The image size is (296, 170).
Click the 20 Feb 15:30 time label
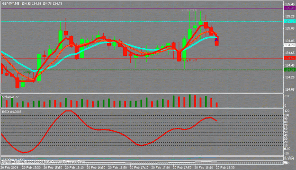(31, 167)
